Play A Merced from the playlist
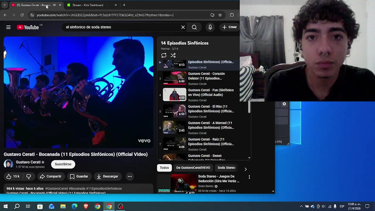The height and width of the screenshot is (211, 375). click(199, 128)
